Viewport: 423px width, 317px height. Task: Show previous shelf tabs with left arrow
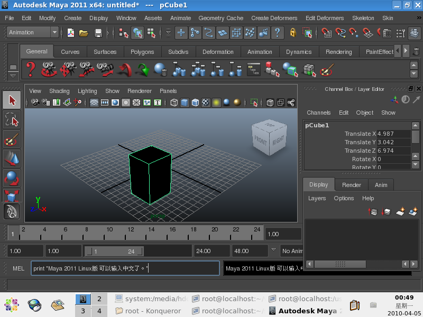(398, 51)
